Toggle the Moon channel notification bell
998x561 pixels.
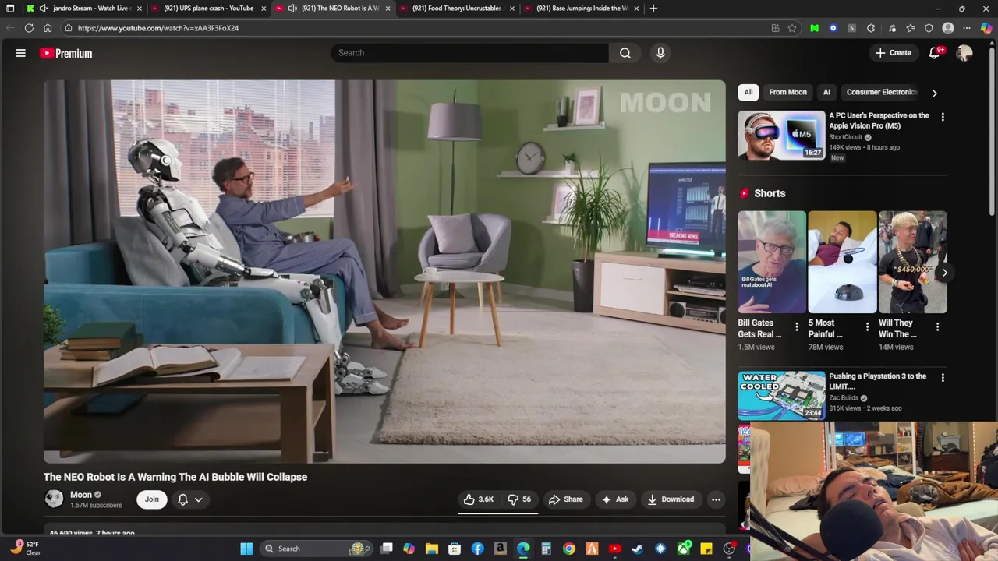click(182, 499)
